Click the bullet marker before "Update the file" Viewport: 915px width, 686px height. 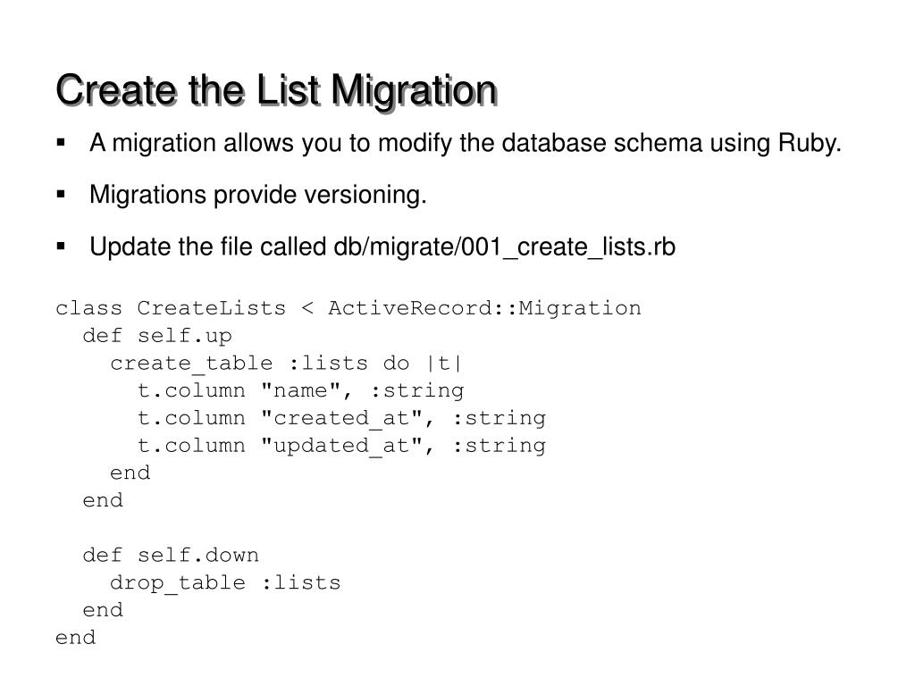click(x=61, y=246)
